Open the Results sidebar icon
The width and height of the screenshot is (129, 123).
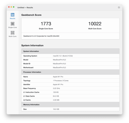tap(13, 15)
